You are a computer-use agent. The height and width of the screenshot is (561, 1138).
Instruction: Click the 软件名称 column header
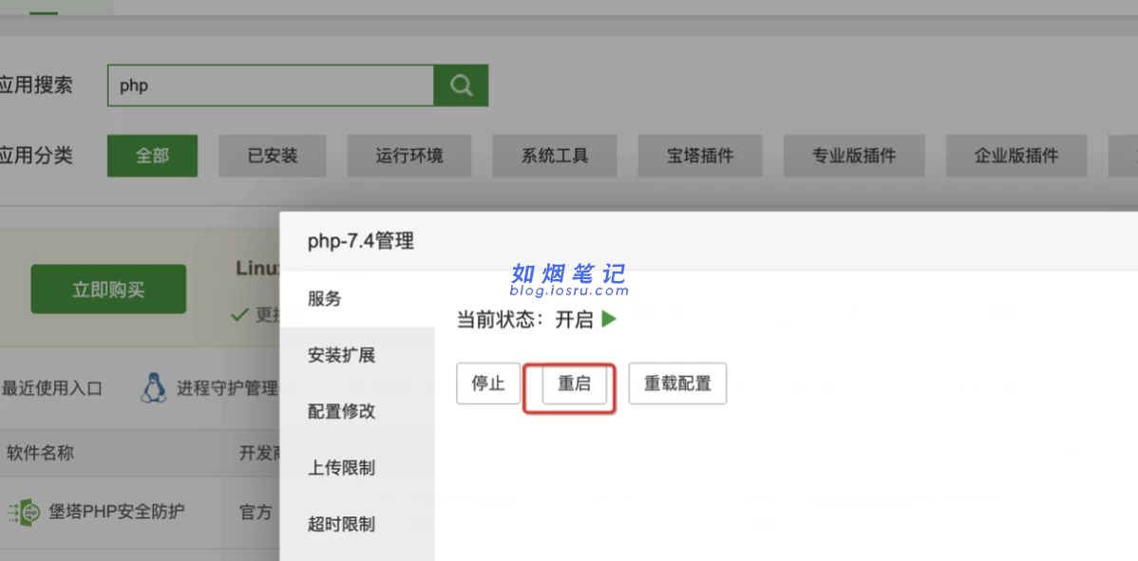coord(40,454)
